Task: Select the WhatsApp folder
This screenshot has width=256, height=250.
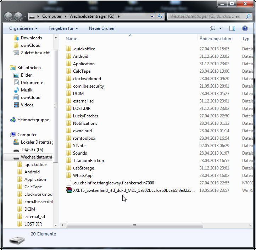Action: 83,176
